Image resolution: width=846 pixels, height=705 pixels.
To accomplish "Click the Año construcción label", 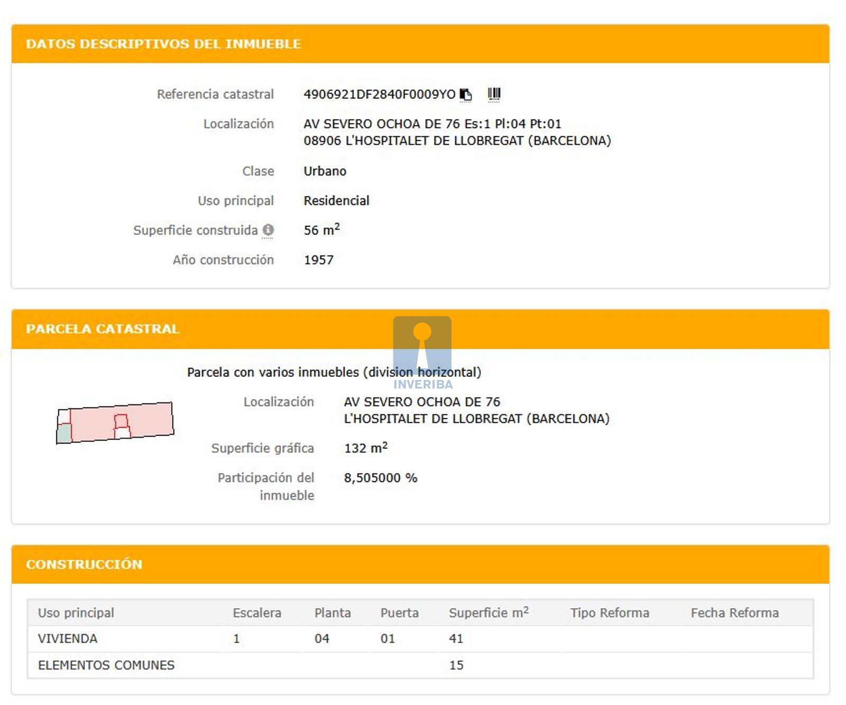I will coord(223,260).
